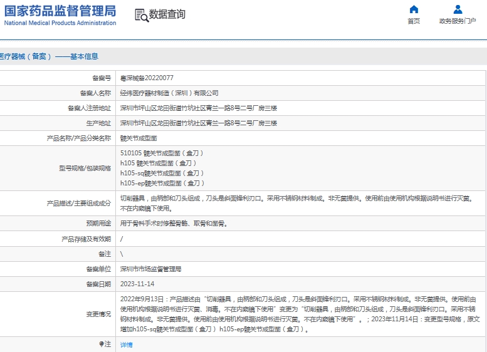Click the 产品名称/产品分类名称 field label

click(78, 138)
